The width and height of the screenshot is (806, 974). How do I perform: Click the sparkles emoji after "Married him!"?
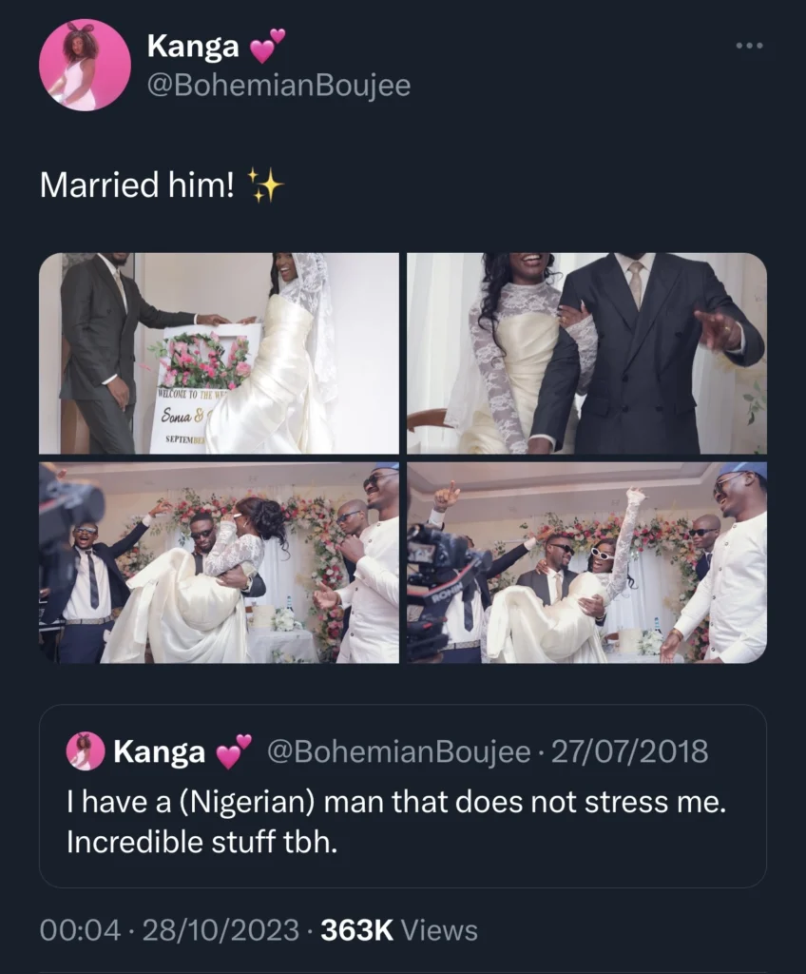(264, 185)
